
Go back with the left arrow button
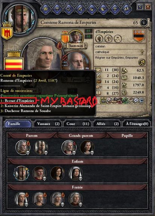pyautogui.click(x=140, y=6)
